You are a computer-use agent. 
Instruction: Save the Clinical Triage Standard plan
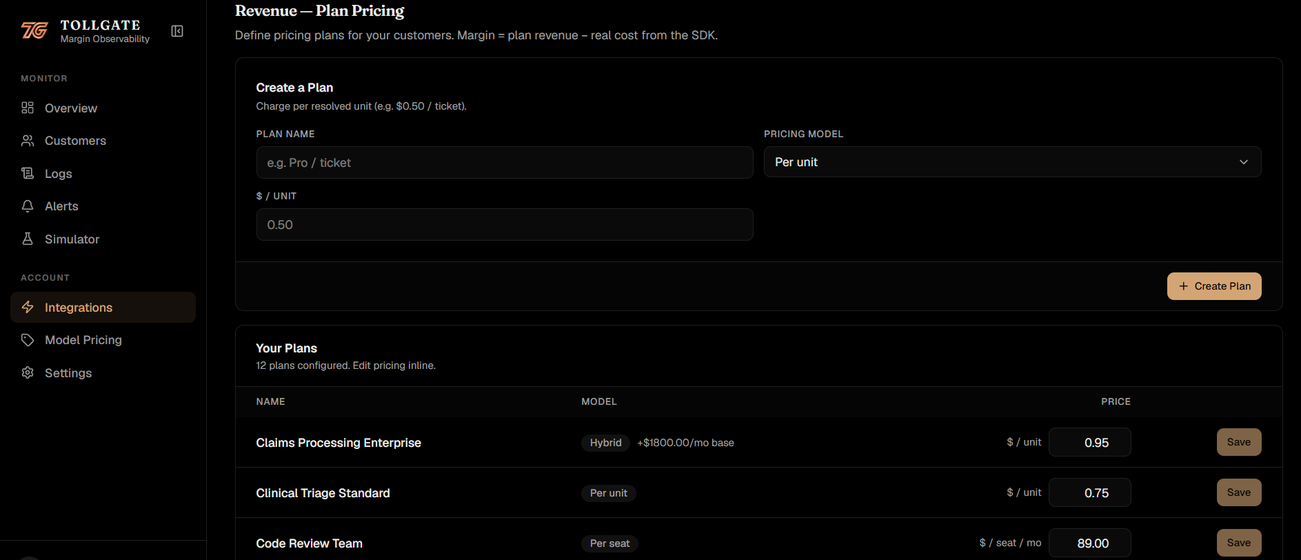click(1239, 492)
